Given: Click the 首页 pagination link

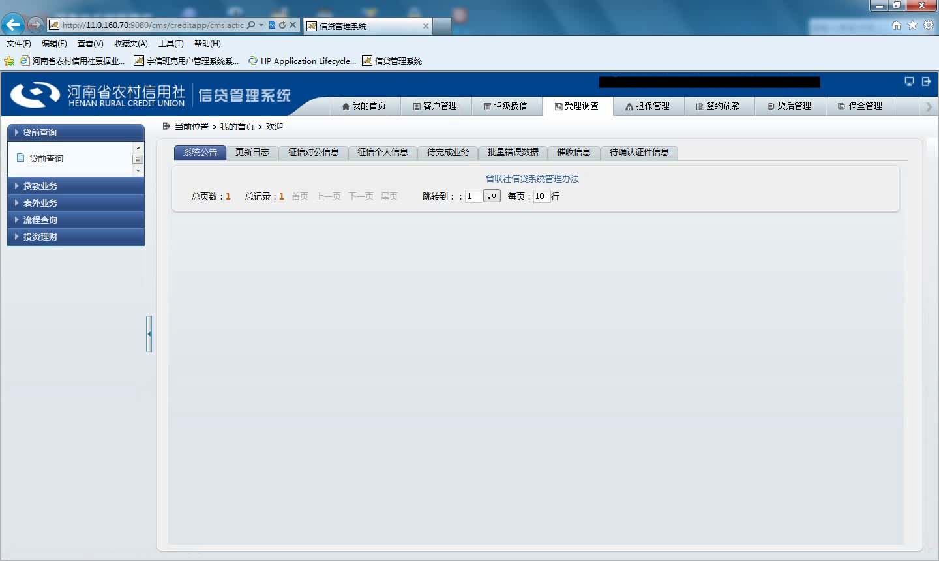Looking at the screenshot, I should tap(300, 196).
